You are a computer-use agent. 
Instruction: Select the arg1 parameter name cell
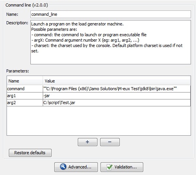25,96
